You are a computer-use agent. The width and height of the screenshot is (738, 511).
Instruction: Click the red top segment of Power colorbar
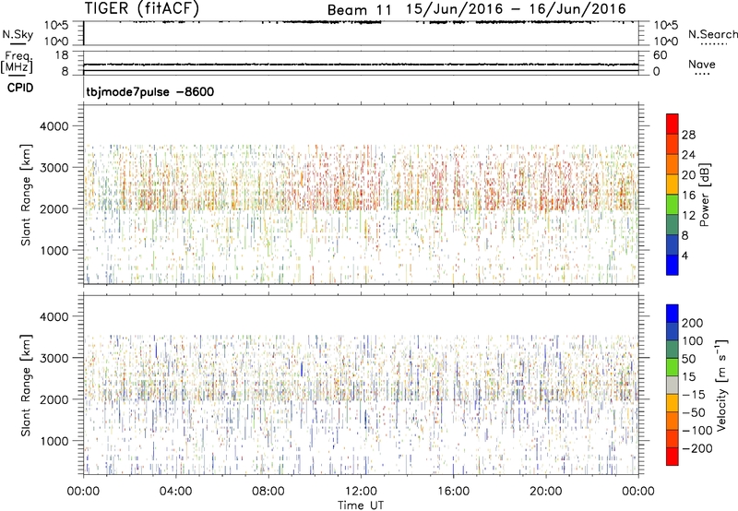tap(673, 124)
